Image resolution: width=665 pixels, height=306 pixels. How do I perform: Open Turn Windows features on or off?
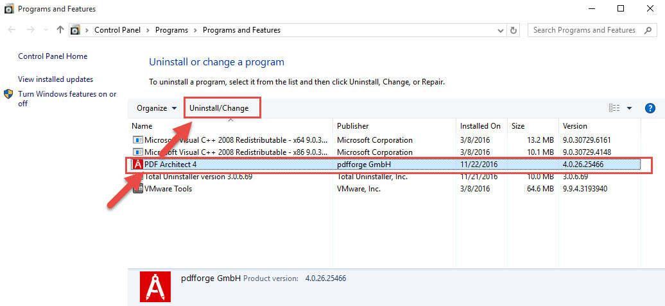coord(67,99)
